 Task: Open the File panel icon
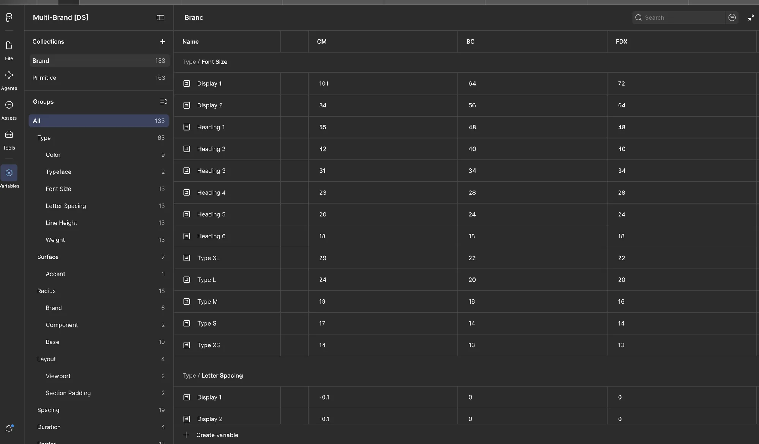[9, 46]
